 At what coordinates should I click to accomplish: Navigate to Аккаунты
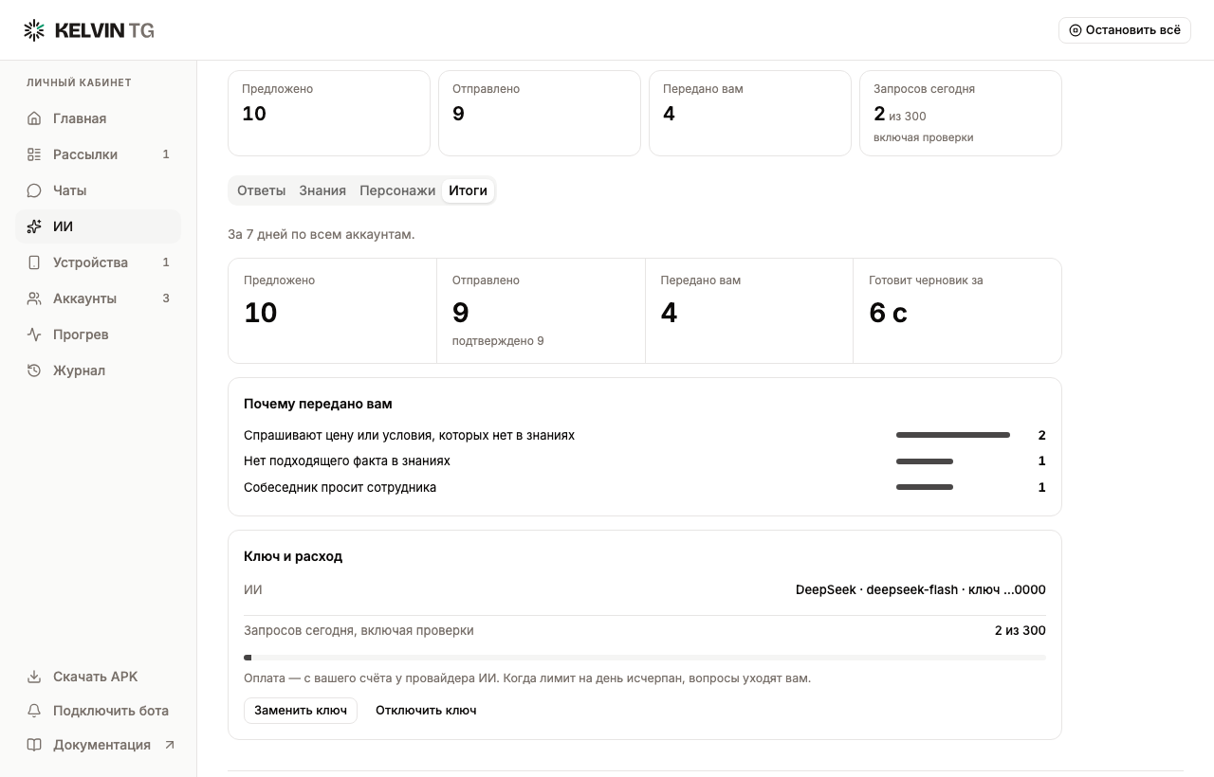(98, 298)
